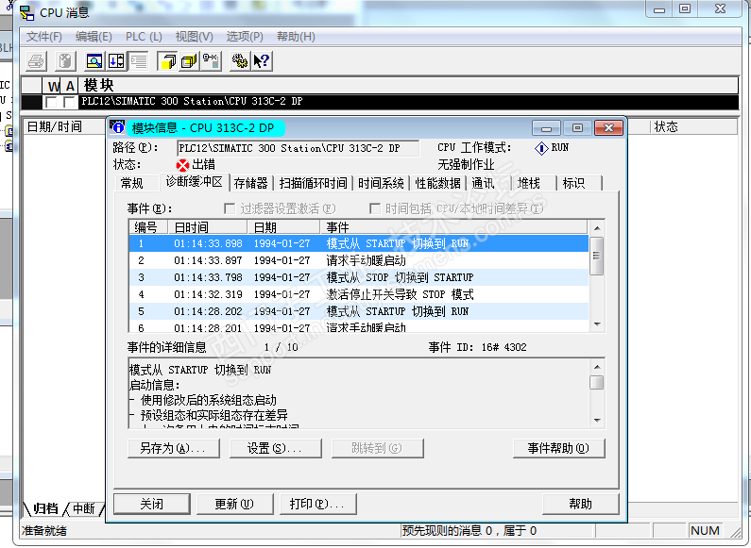This screenshot has height=548, width=751.
Task: Click the blue down-arrow toolbar icon
Action: (x=116, y=61)
